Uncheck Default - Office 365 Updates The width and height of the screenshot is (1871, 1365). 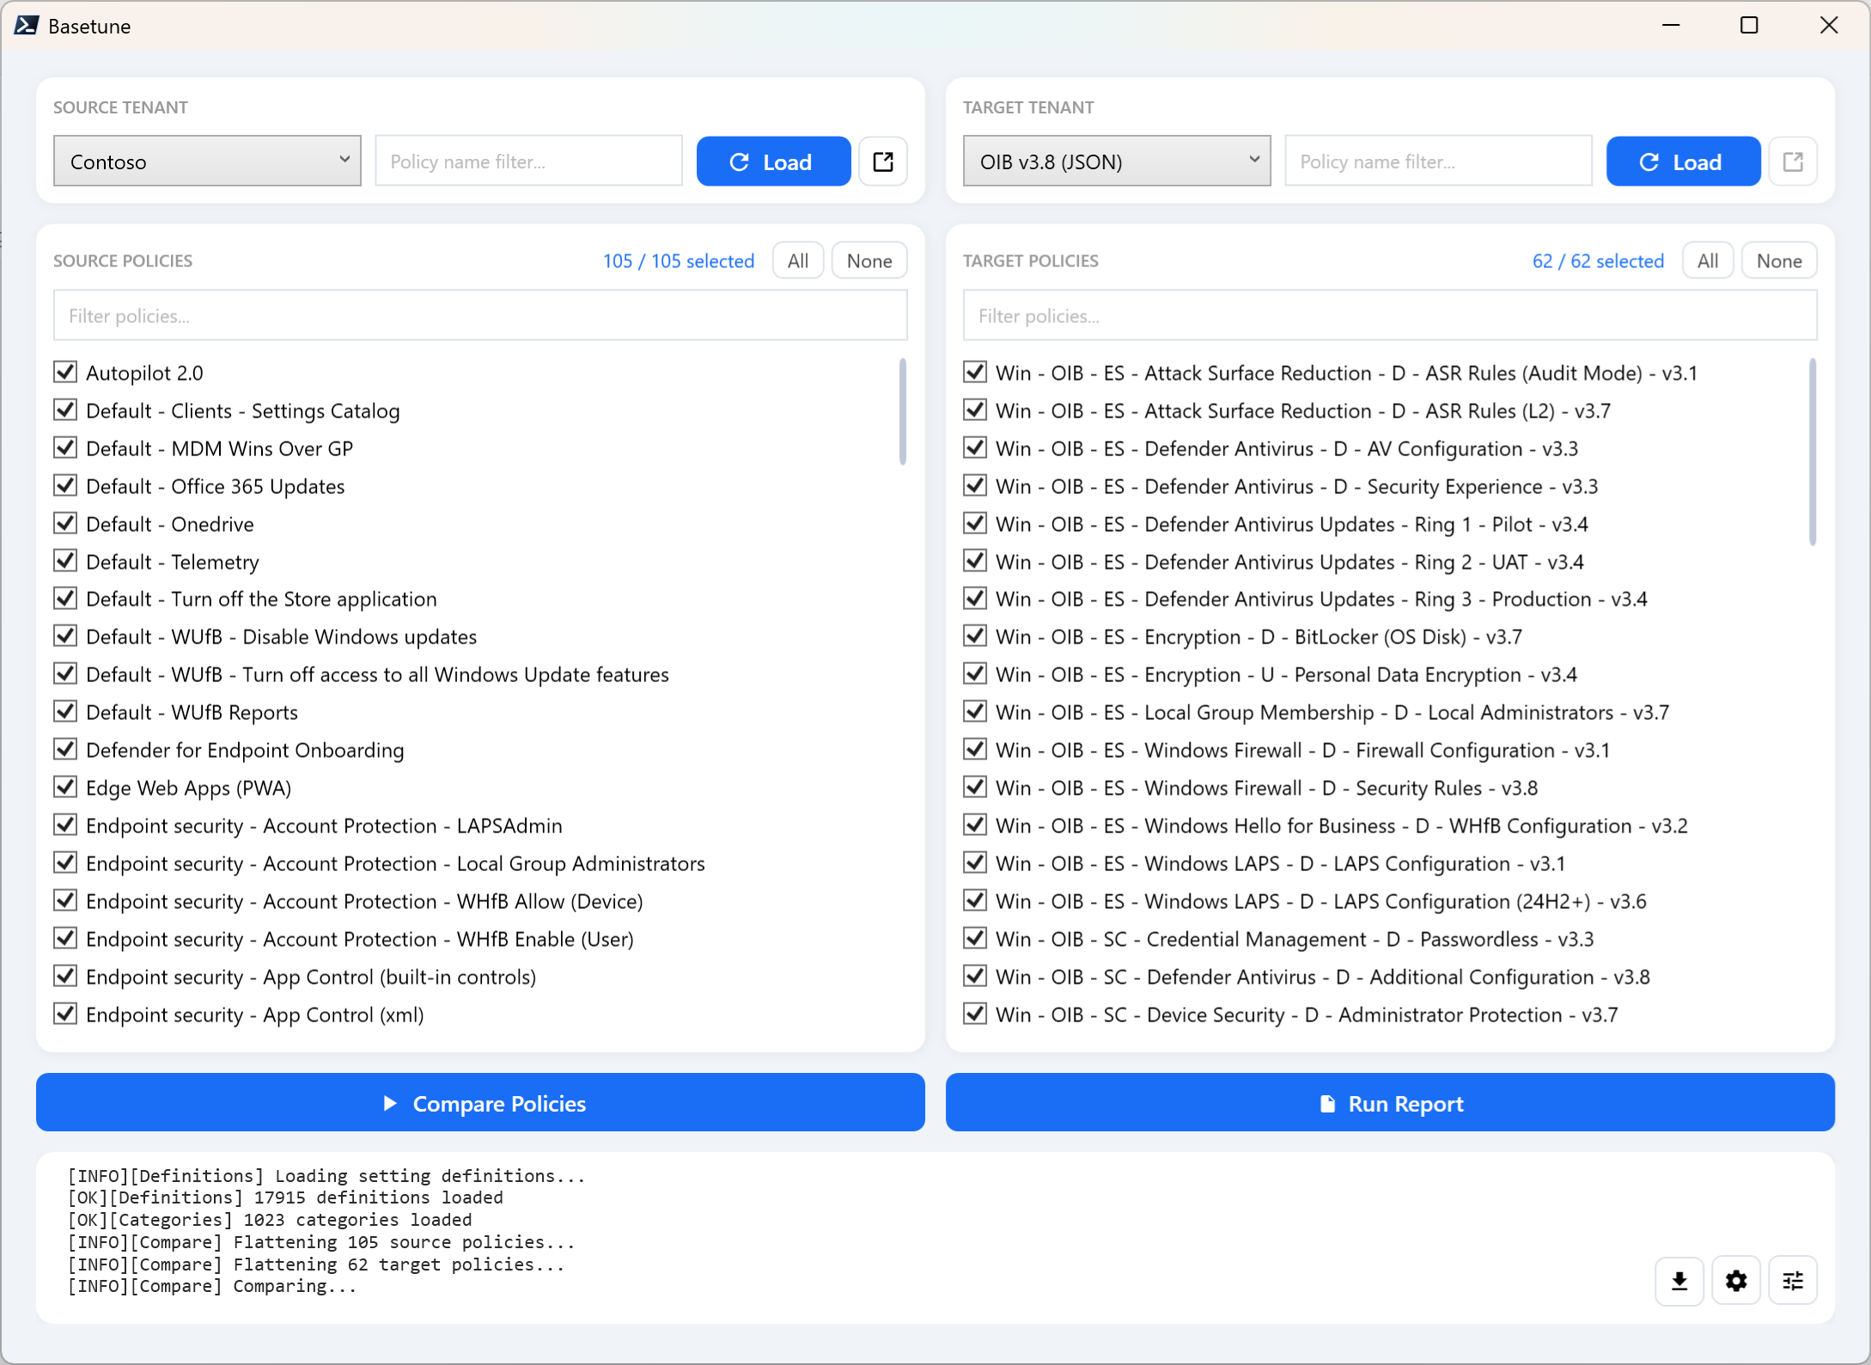click(65, 485)
